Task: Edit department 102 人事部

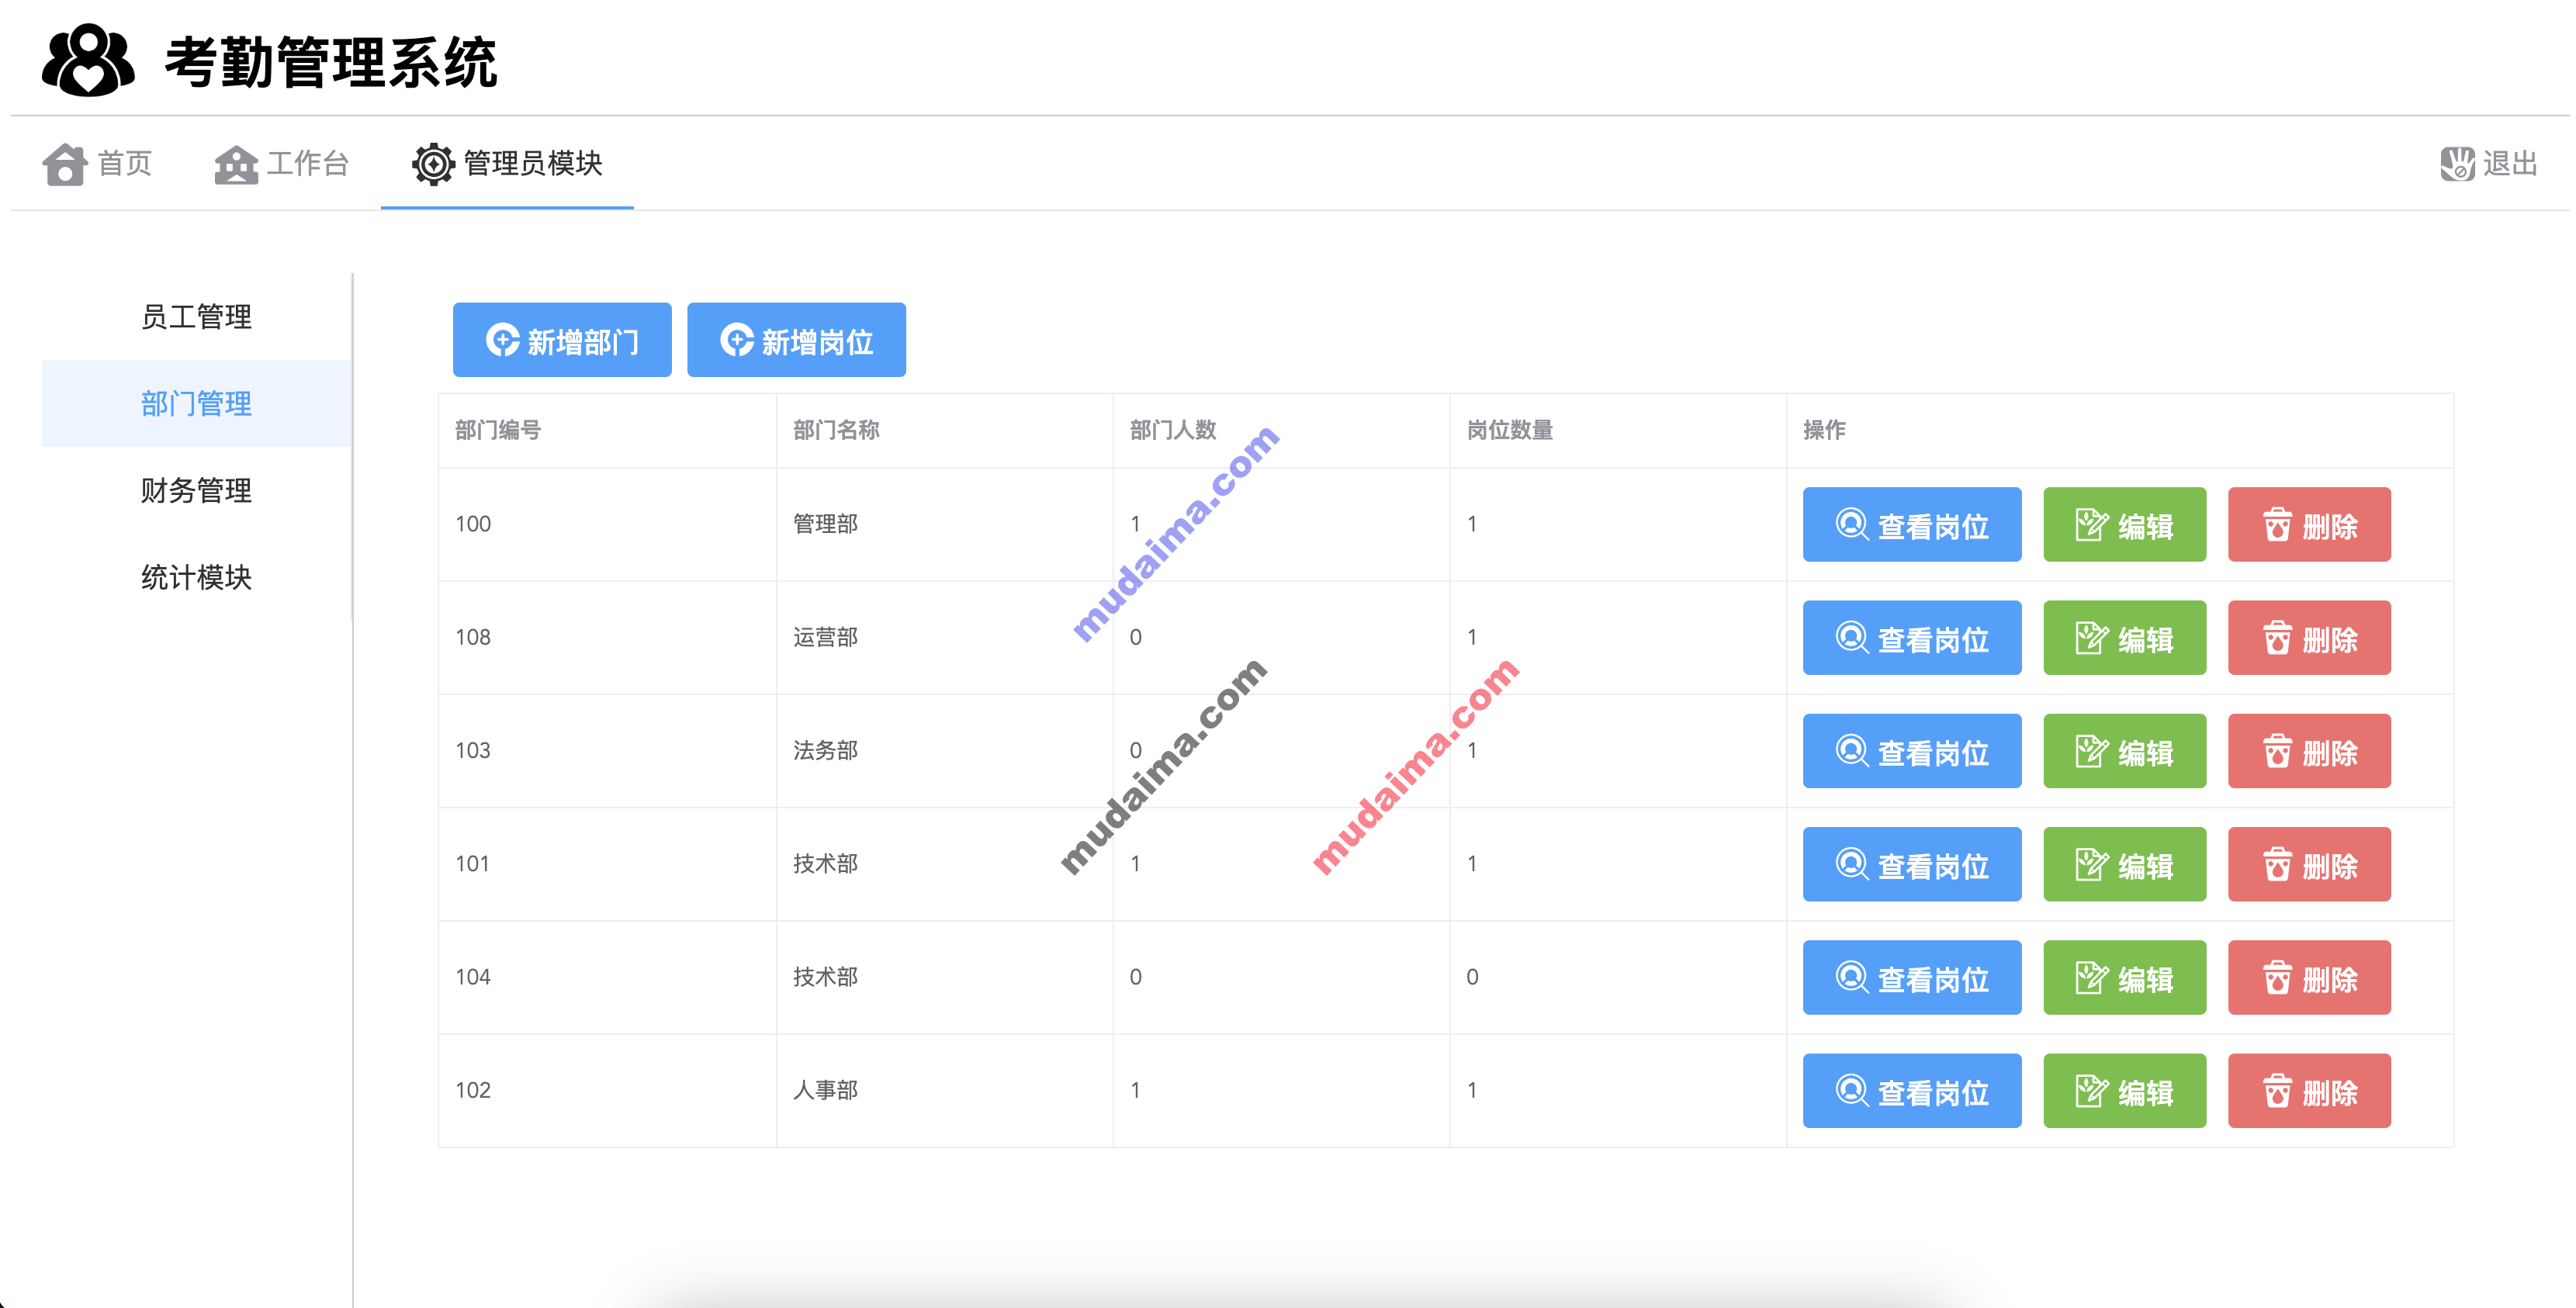Action: click(2124, 1090)
